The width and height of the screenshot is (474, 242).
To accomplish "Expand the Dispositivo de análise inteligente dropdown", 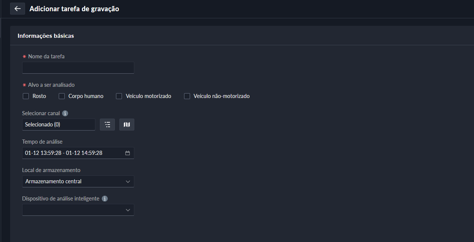I will [x=73, y=210].
